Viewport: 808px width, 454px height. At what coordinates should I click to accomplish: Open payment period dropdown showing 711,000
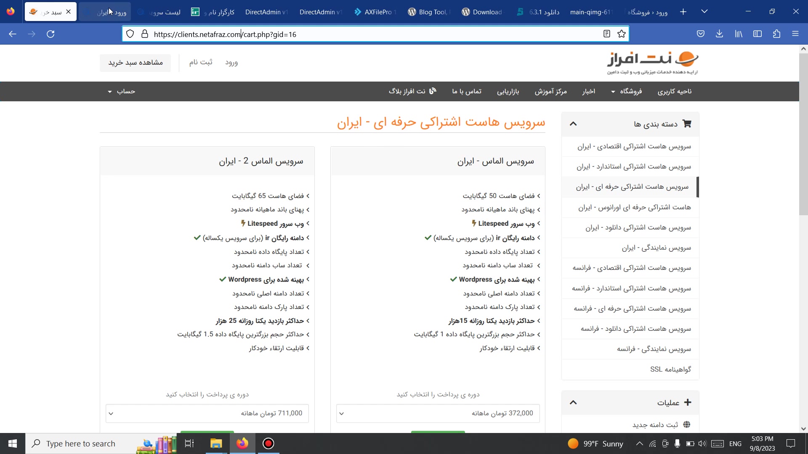tap(207, 413)
